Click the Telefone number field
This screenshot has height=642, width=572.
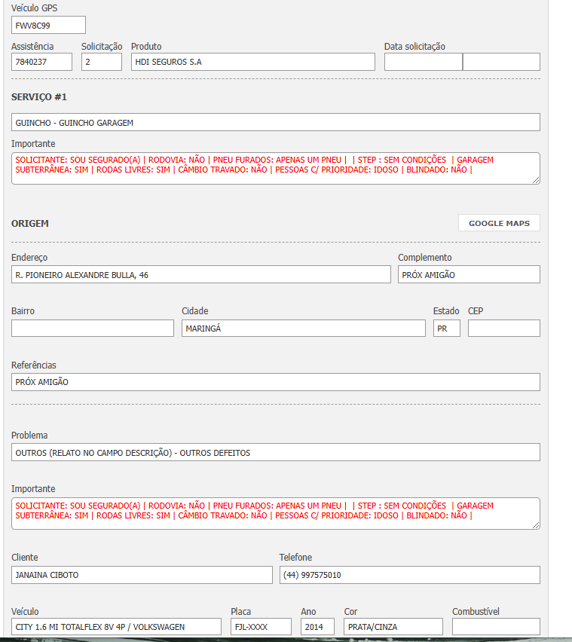pyautogui.click(x=409, y=575)
